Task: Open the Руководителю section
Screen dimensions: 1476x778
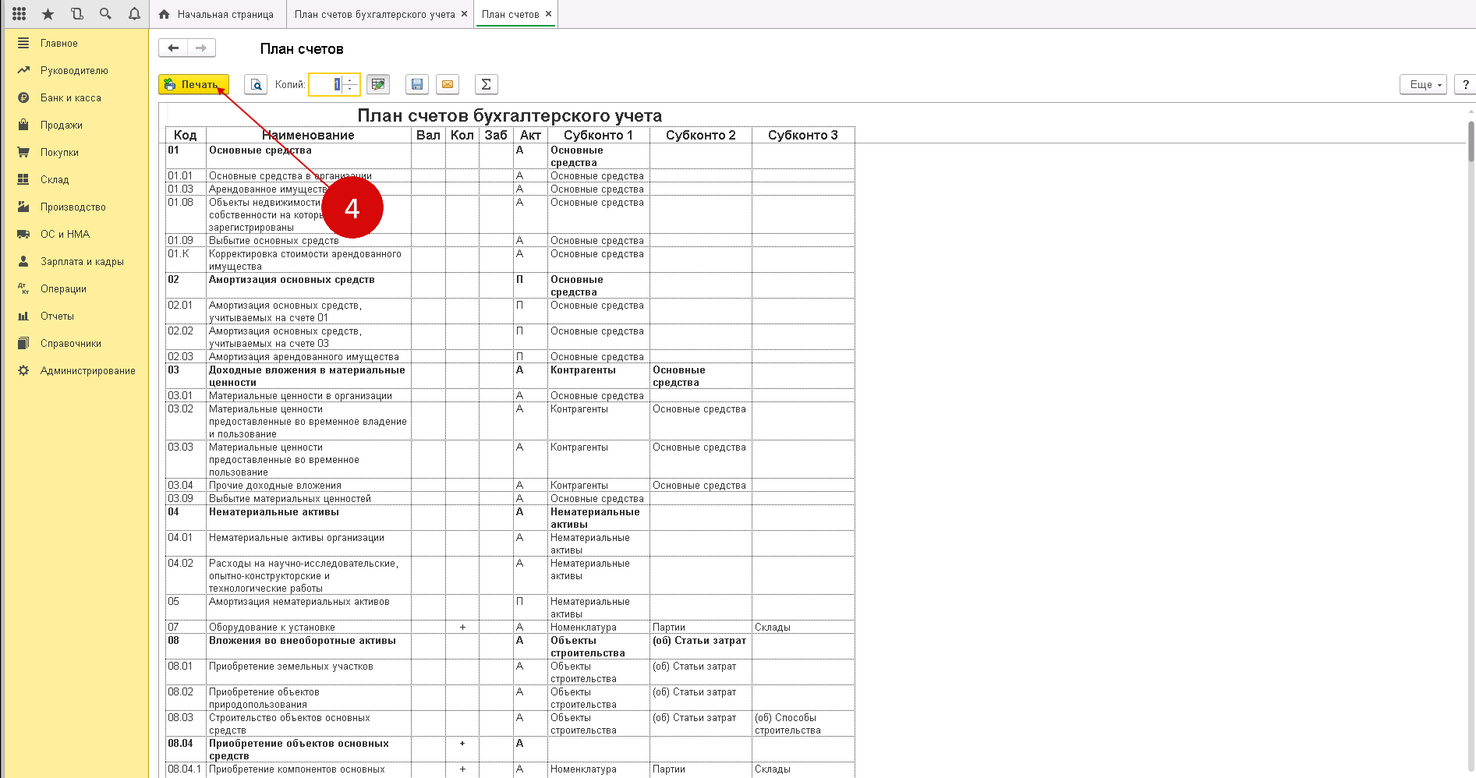Action: coord(74,70)
